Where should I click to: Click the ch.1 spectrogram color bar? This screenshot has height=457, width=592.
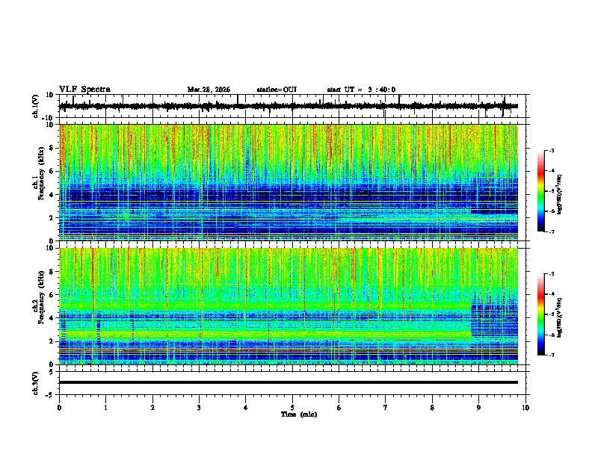[540, 191]
